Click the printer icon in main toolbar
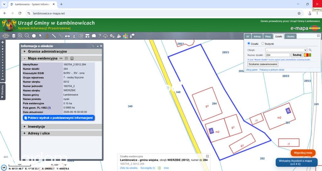Viewport: 322px width, 171px height. click(x=67, y=36)
